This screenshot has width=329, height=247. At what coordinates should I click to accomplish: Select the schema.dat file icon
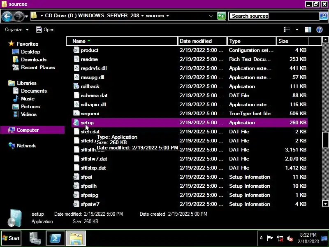(x=76, y=95)
